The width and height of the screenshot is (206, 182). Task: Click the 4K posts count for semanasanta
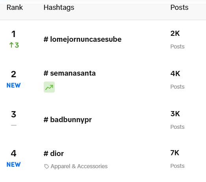(175, 74)
